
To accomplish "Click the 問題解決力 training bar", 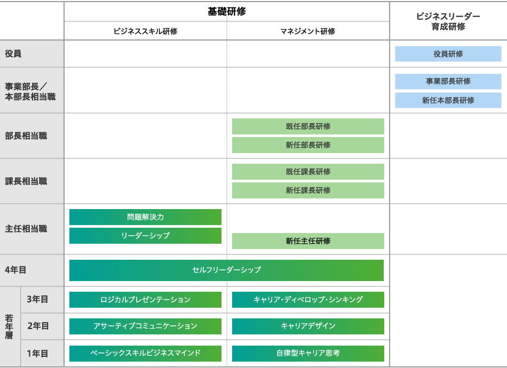I will 145,217.
